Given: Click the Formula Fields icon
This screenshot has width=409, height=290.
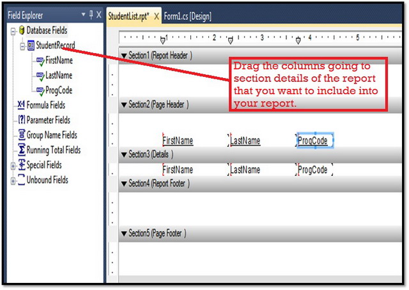Looking at the screenshot, I should [21, 105].
